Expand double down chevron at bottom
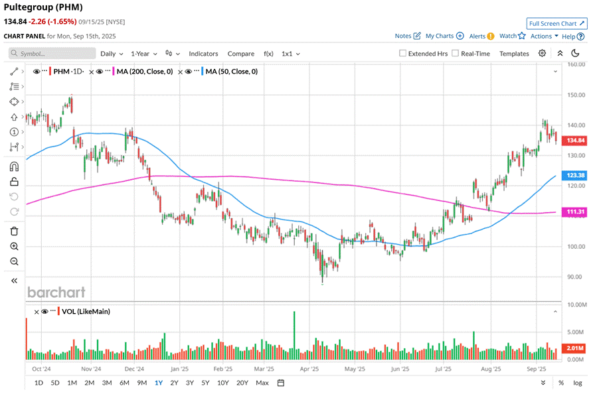Viewport: 599px width, 394px height. (x=543, y=383)
